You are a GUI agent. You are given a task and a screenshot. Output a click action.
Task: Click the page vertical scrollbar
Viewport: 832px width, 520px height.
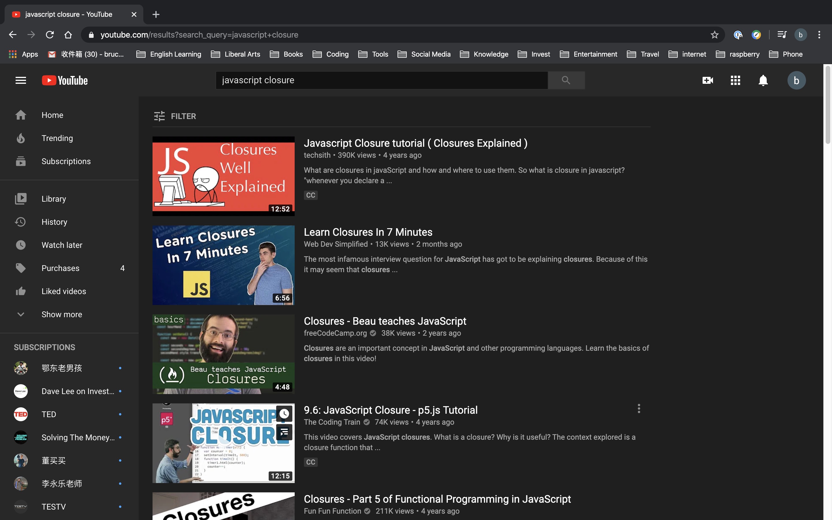tap(828, 105)
